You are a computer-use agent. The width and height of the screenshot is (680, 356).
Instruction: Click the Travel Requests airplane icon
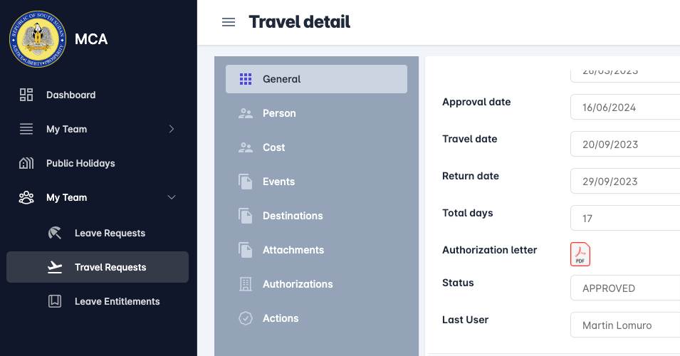pyautogui.click(x=55, y=267)
